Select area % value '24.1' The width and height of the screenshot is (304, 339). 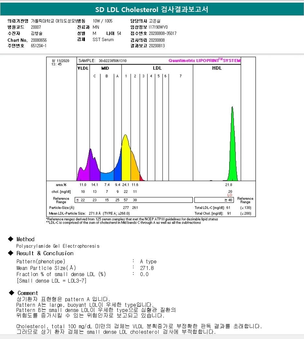(126, 185)
